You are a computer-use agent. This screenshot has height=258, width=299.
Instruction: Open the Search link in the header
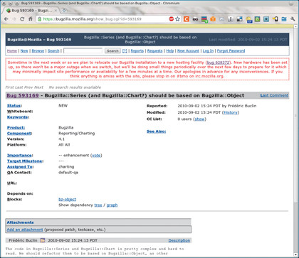pyautogui.click(x=53, y=50)
